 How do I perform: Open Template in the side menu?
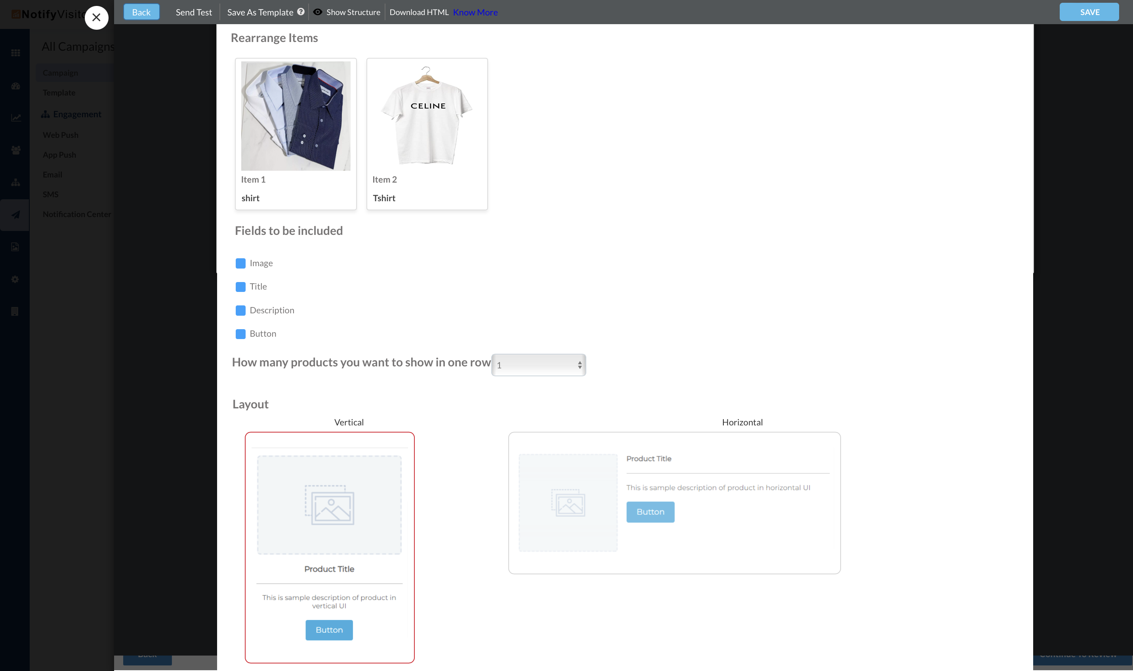(59, 93)
